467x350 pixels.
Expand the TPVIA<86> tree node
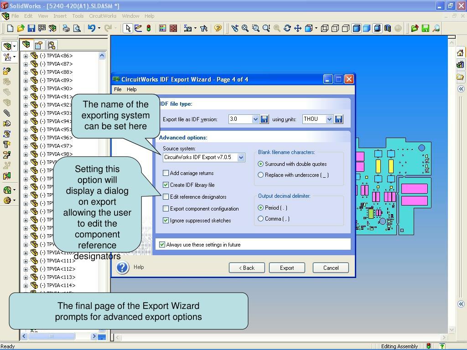coord(26,56)
